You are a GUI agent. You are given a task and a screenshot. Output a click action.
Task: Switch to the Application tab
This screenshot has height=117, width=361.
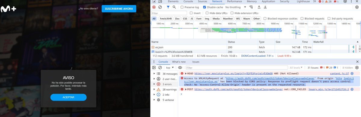268,1
